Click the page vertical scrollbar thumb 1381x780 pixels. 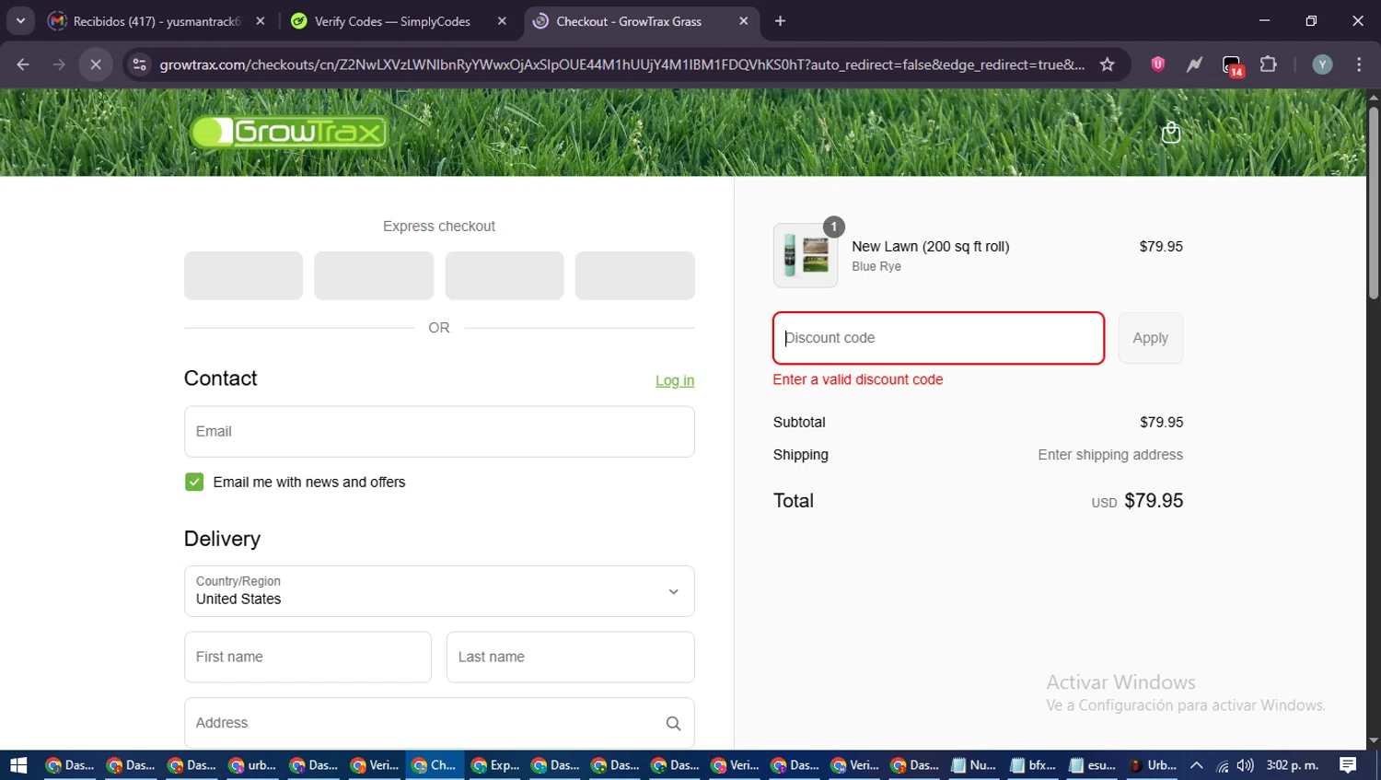pyautogui.click(x=1373, y=203)
